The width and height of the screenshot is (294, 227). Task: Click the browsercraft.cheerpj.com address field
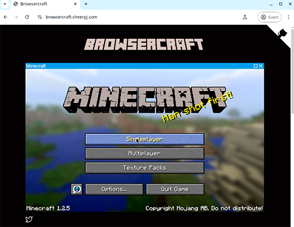tap(71, 17)
